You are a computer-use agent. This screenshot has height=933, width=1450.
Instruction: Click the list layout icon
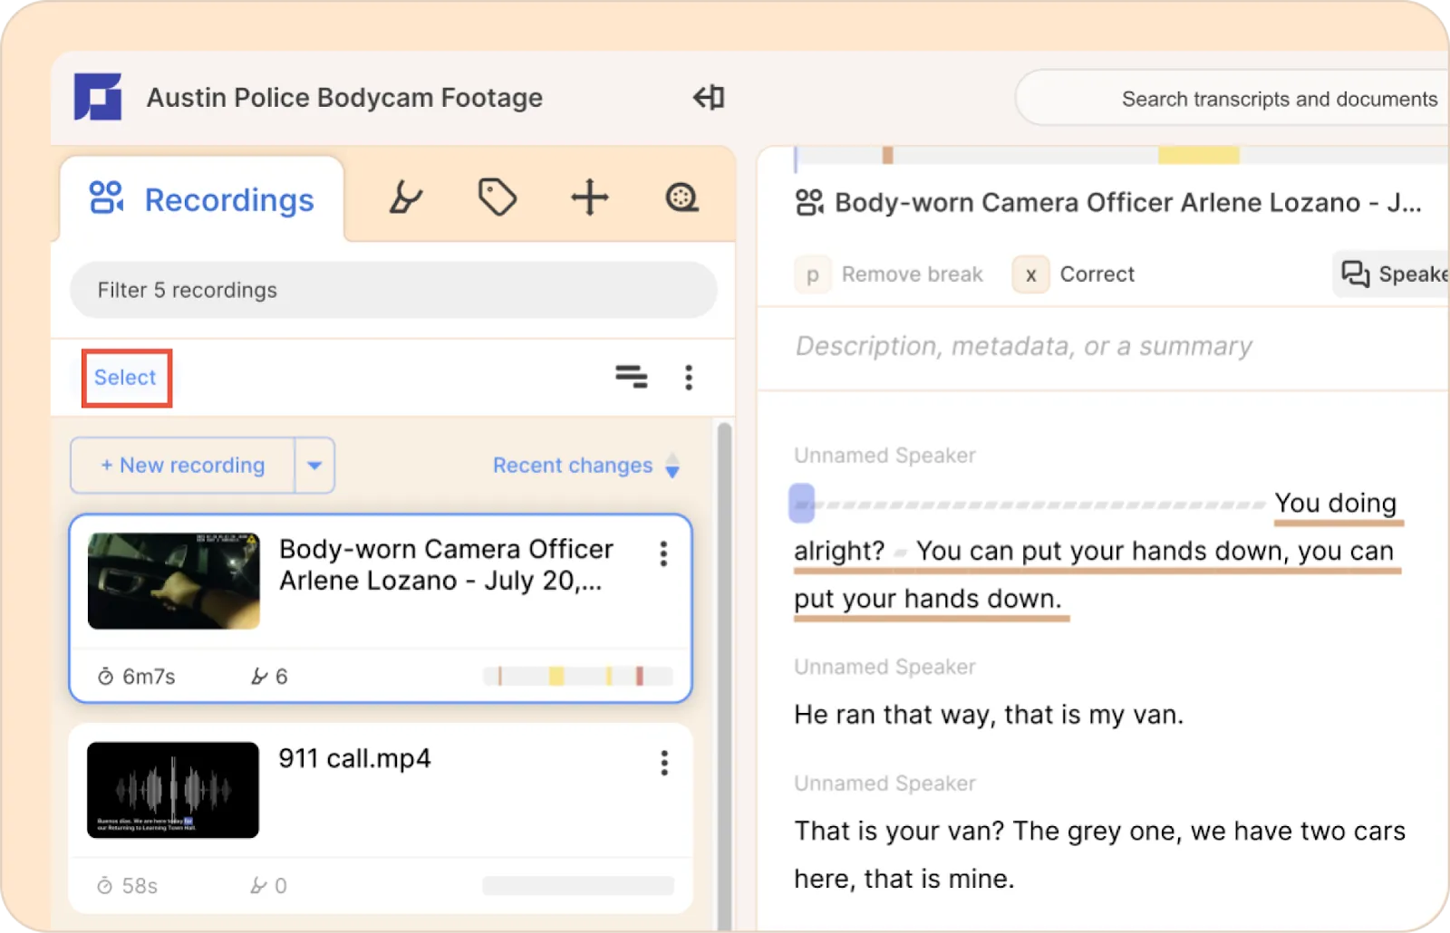(x=632, y=377)
